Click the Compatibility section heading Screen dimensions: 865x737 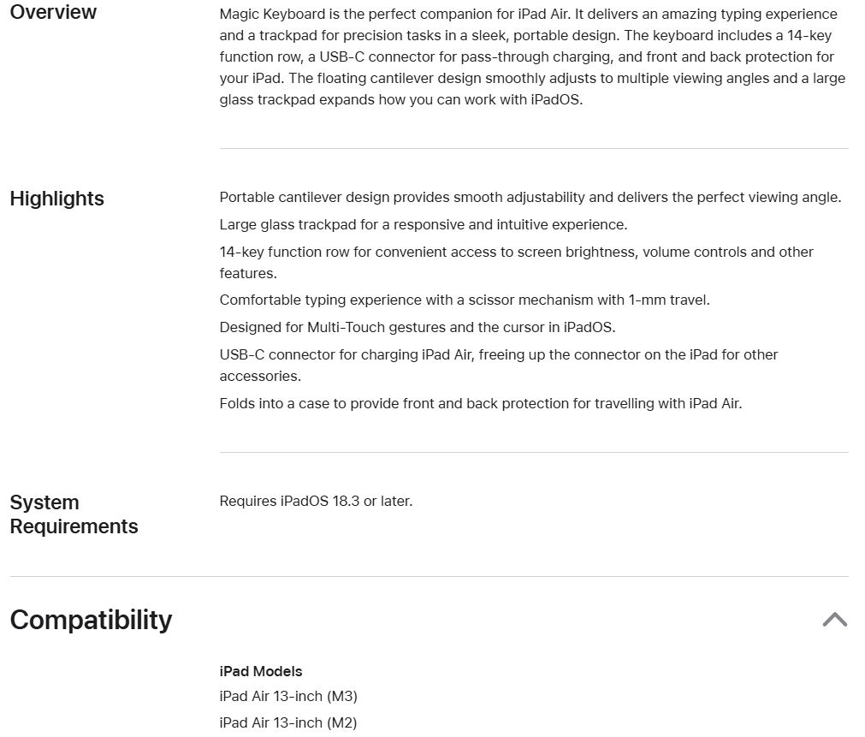coord(91,620)
